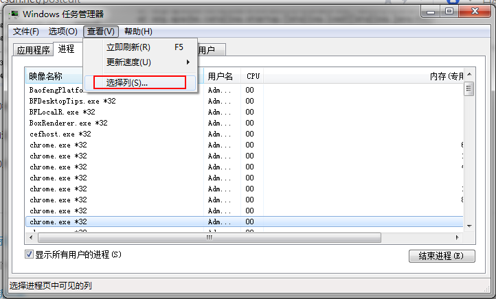Sort by the 用户名 column header
This screenshot has height=299, width=496.
click(223, 76)
